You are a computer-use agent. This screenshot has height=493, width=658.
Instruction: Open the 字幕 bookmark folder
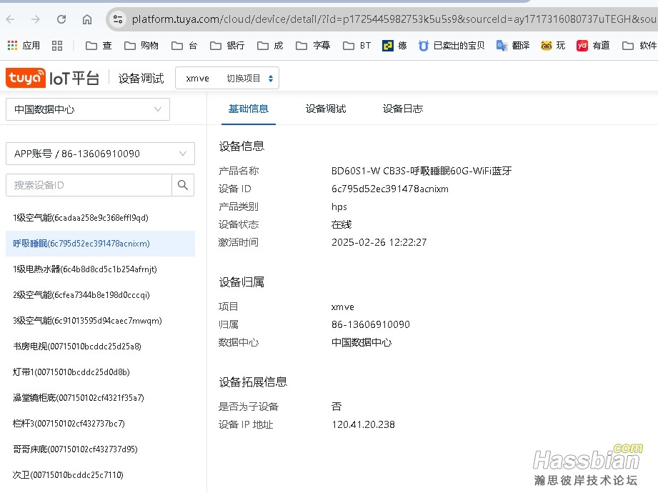tap(313, 45)
